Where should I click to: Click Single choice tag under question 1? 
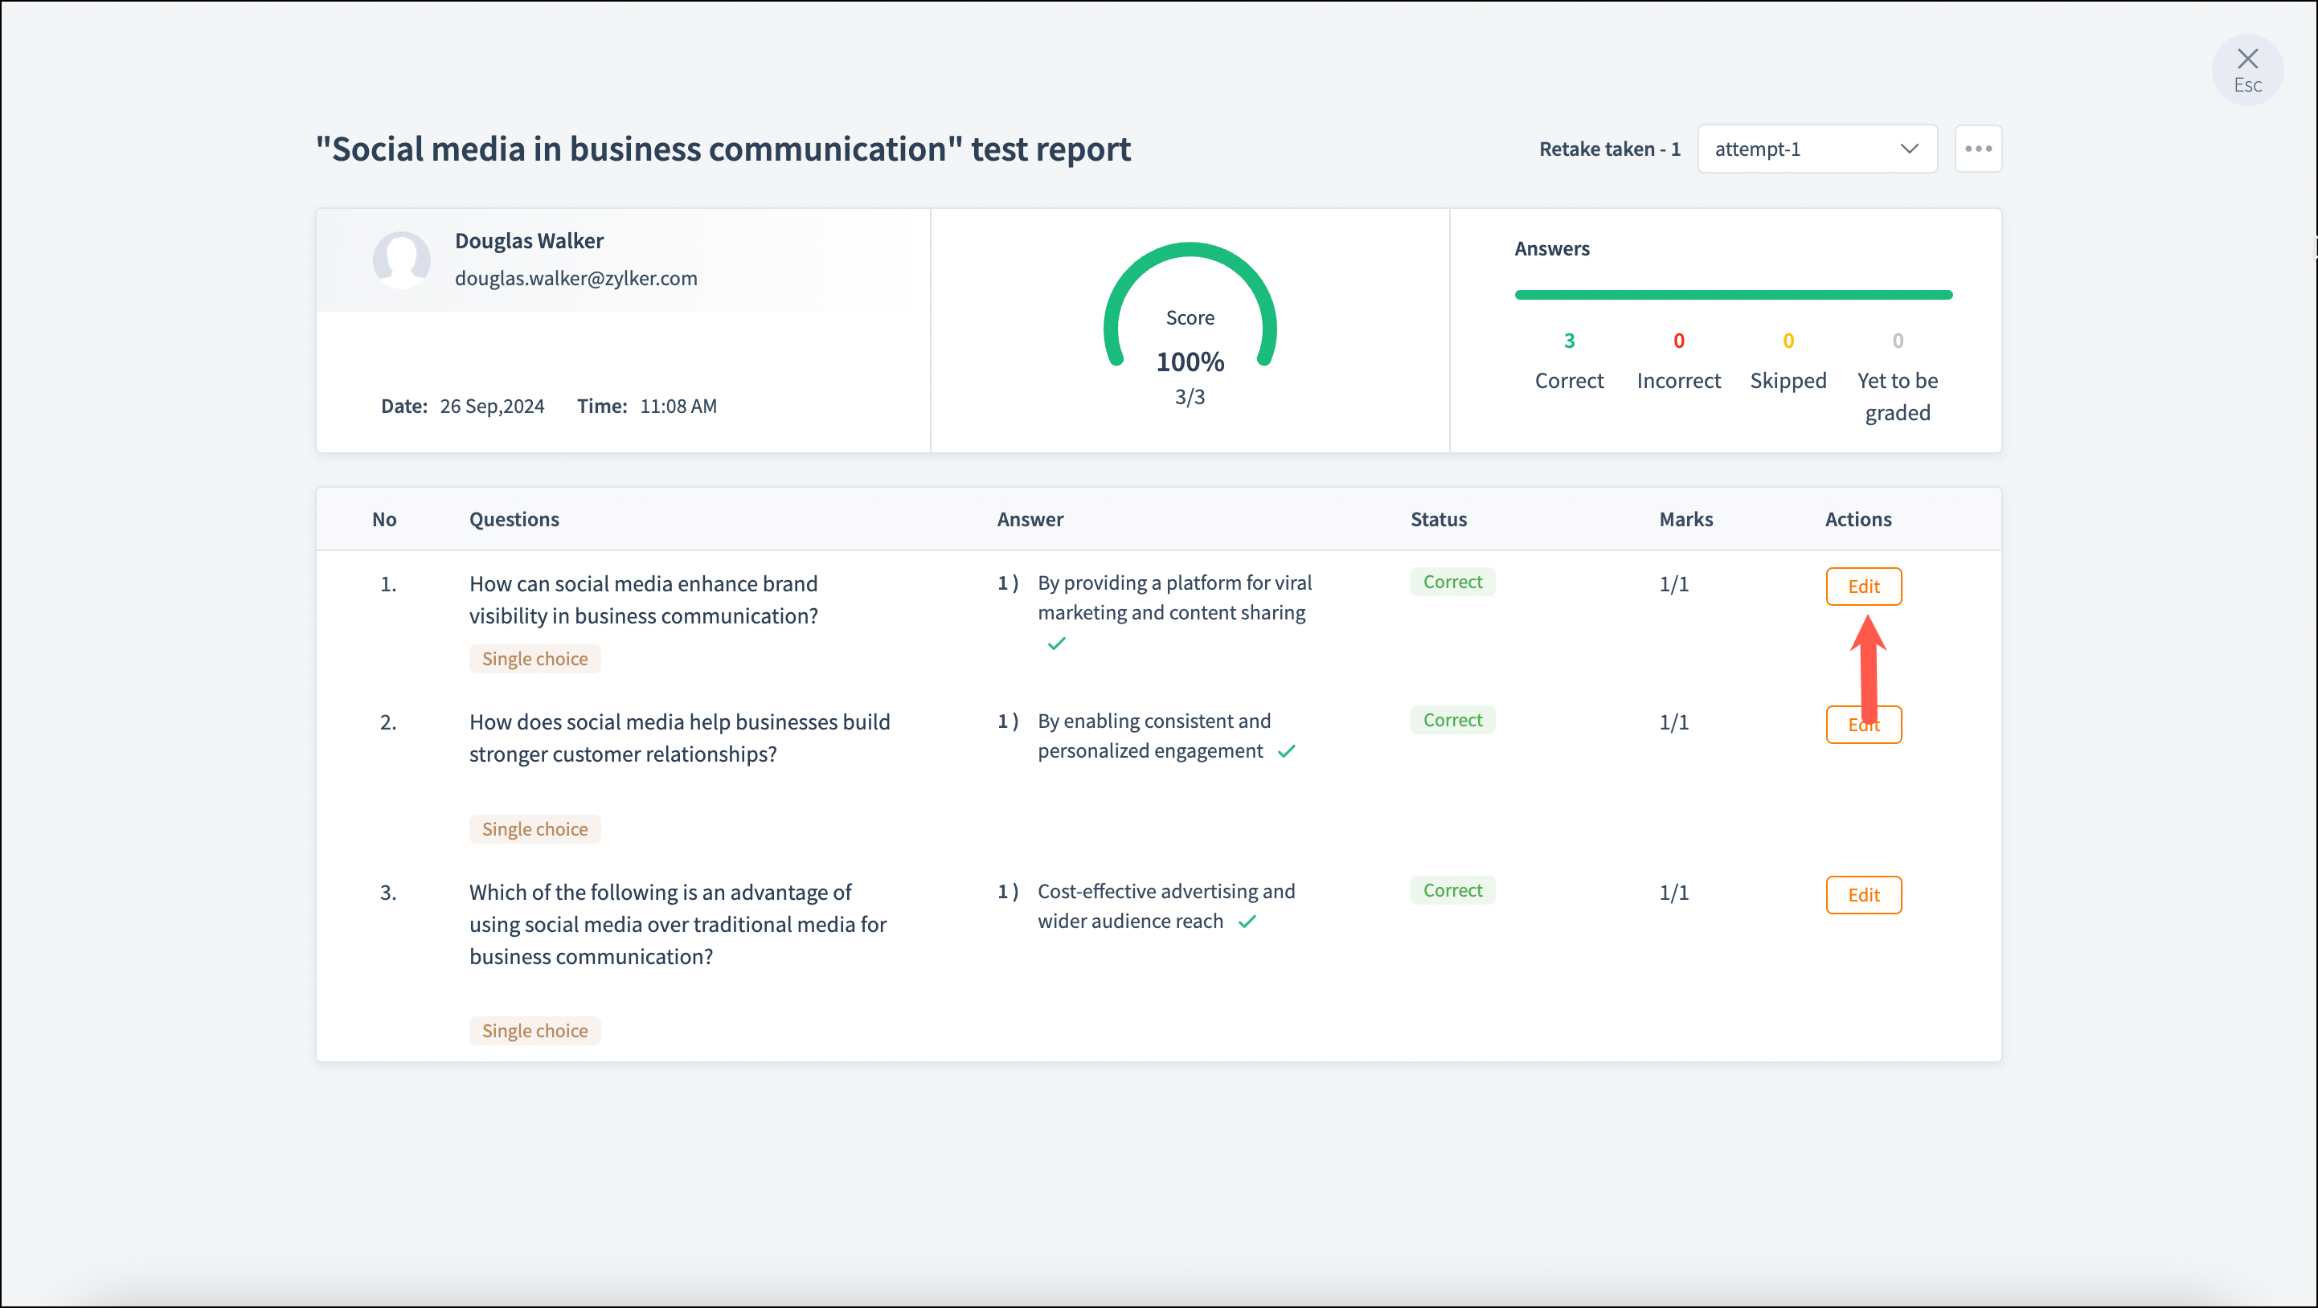click(534, 659)
